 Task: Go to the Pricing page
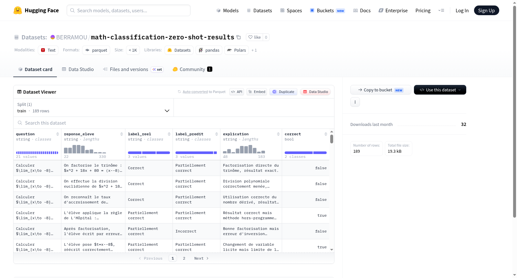coord(423,11)
